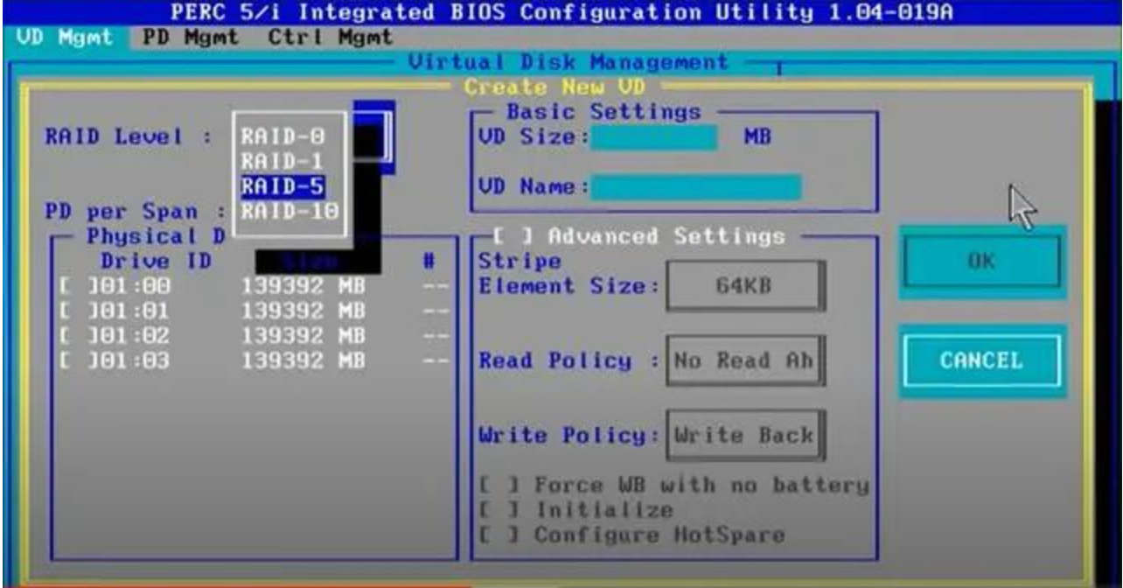The width and height of the screenshot is (1123, 588).
Task: Confirm with the OK button
Action: [982, 262]
